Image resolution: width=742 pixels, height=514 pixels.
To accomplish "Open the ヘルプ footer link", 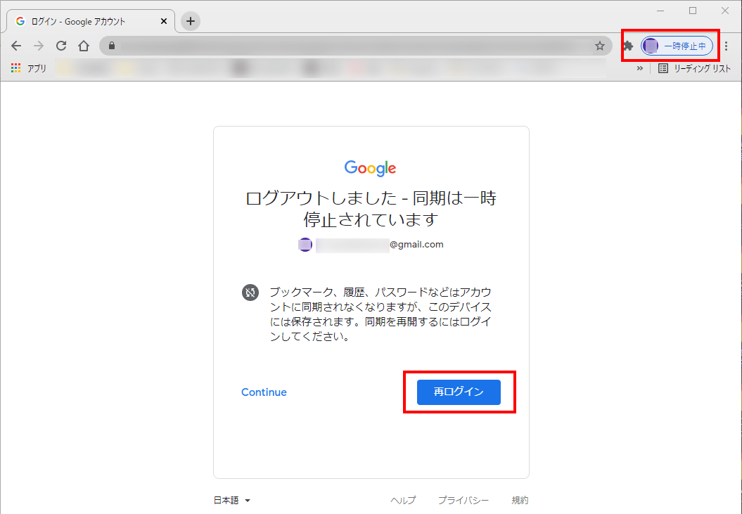I will click(x=403, y=500).
